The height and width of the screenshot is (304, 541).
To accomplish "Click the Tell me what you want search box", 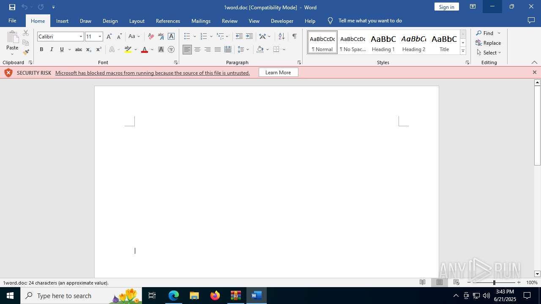I will click(370, 21).
